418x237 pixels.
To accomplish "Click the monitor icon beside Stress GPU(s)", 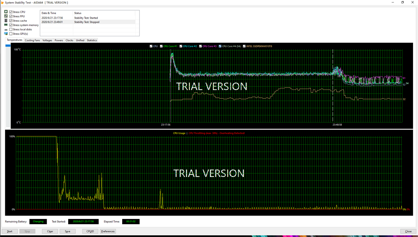I will point(6,34).
